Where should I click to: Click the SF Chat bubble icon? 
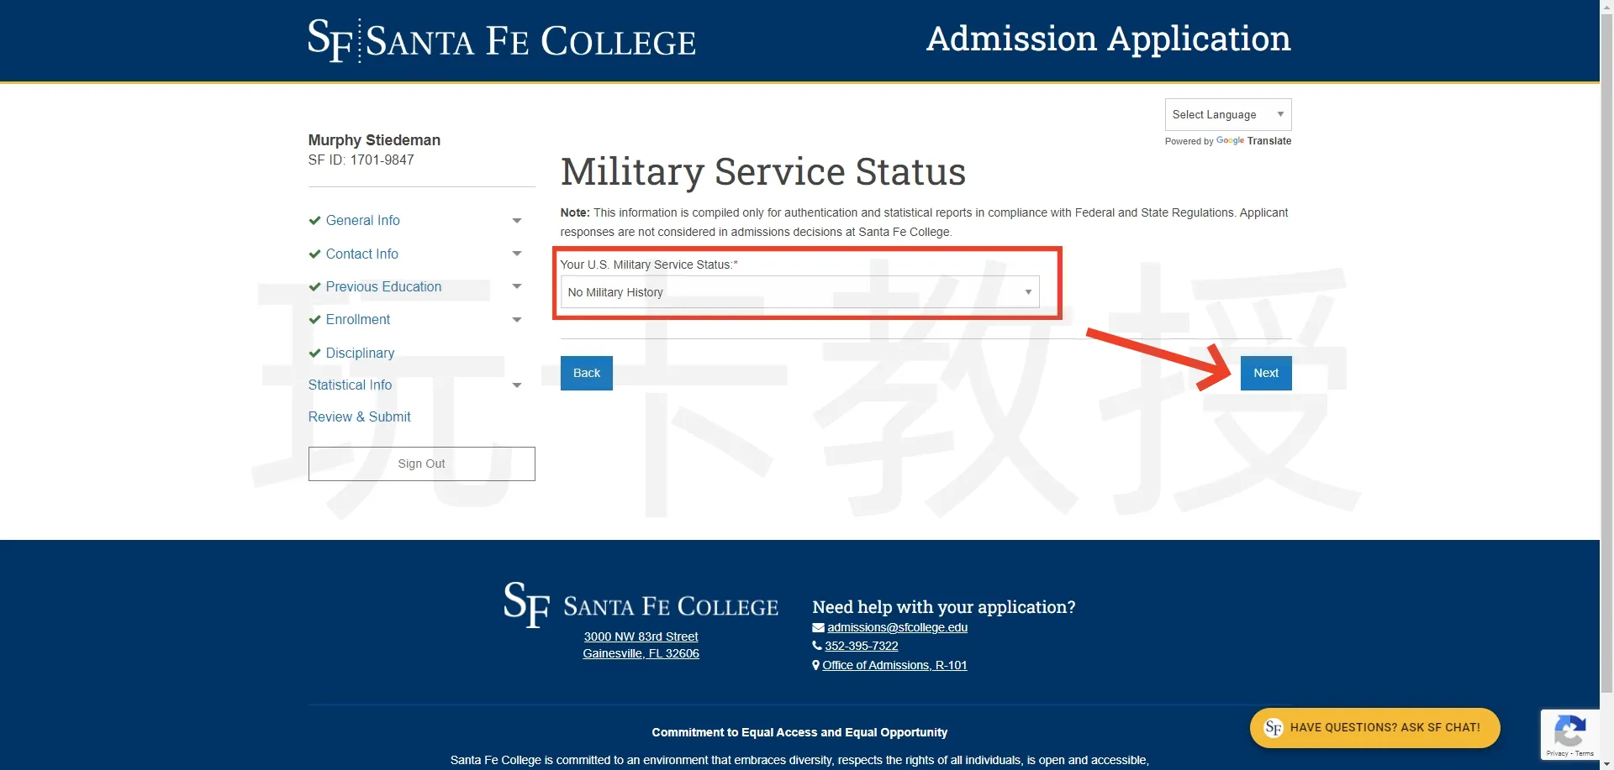click(x=1274, y=728)
